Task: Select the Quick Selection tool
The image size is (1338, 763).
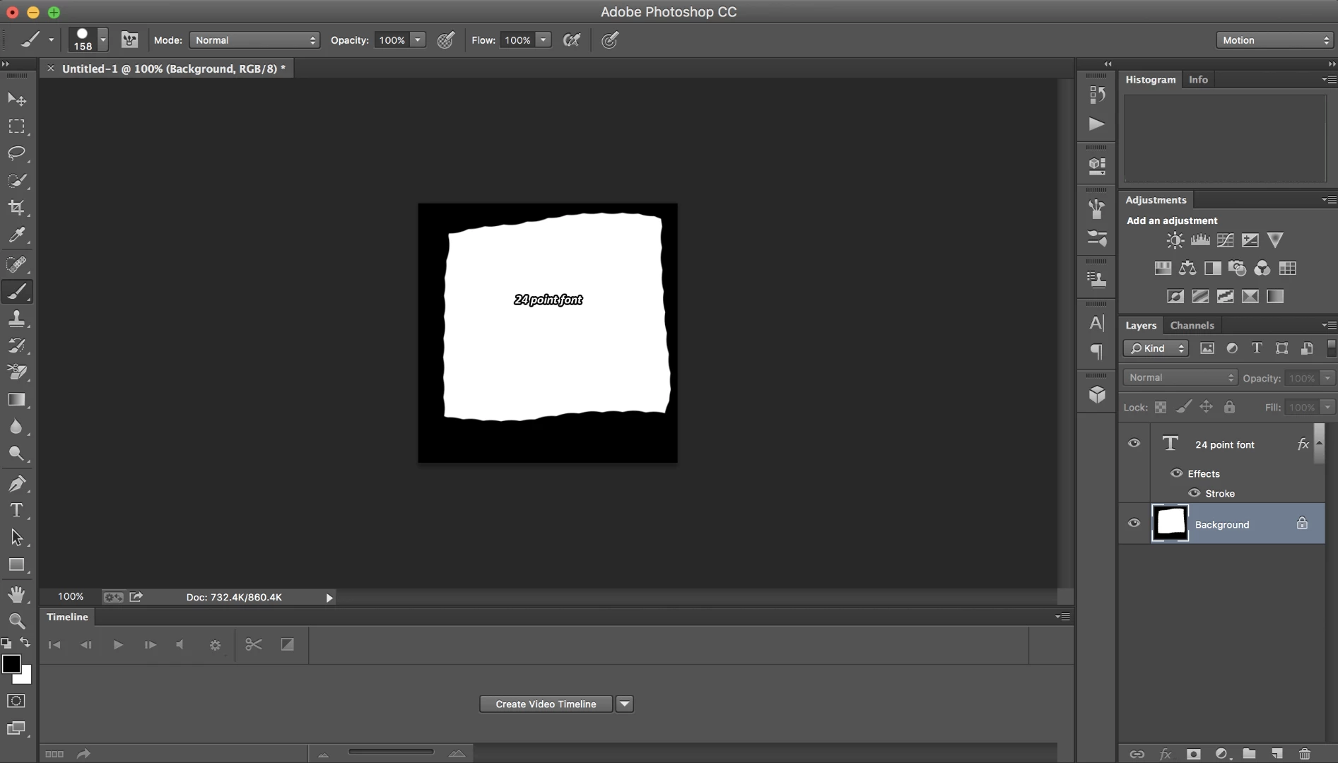Action: (16, 180)
